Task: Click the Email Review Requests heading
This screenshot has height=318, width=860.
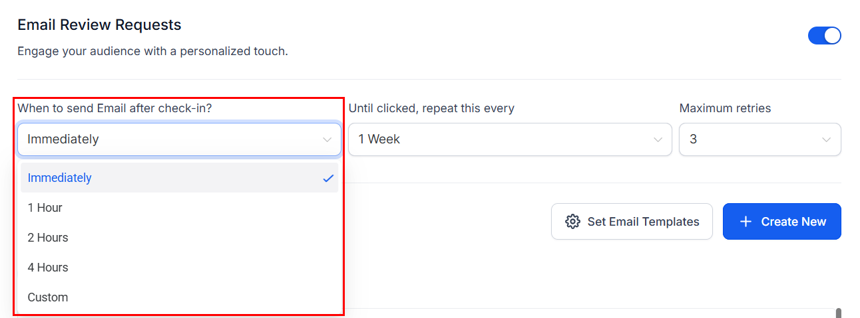Action: tap(99, 25)
